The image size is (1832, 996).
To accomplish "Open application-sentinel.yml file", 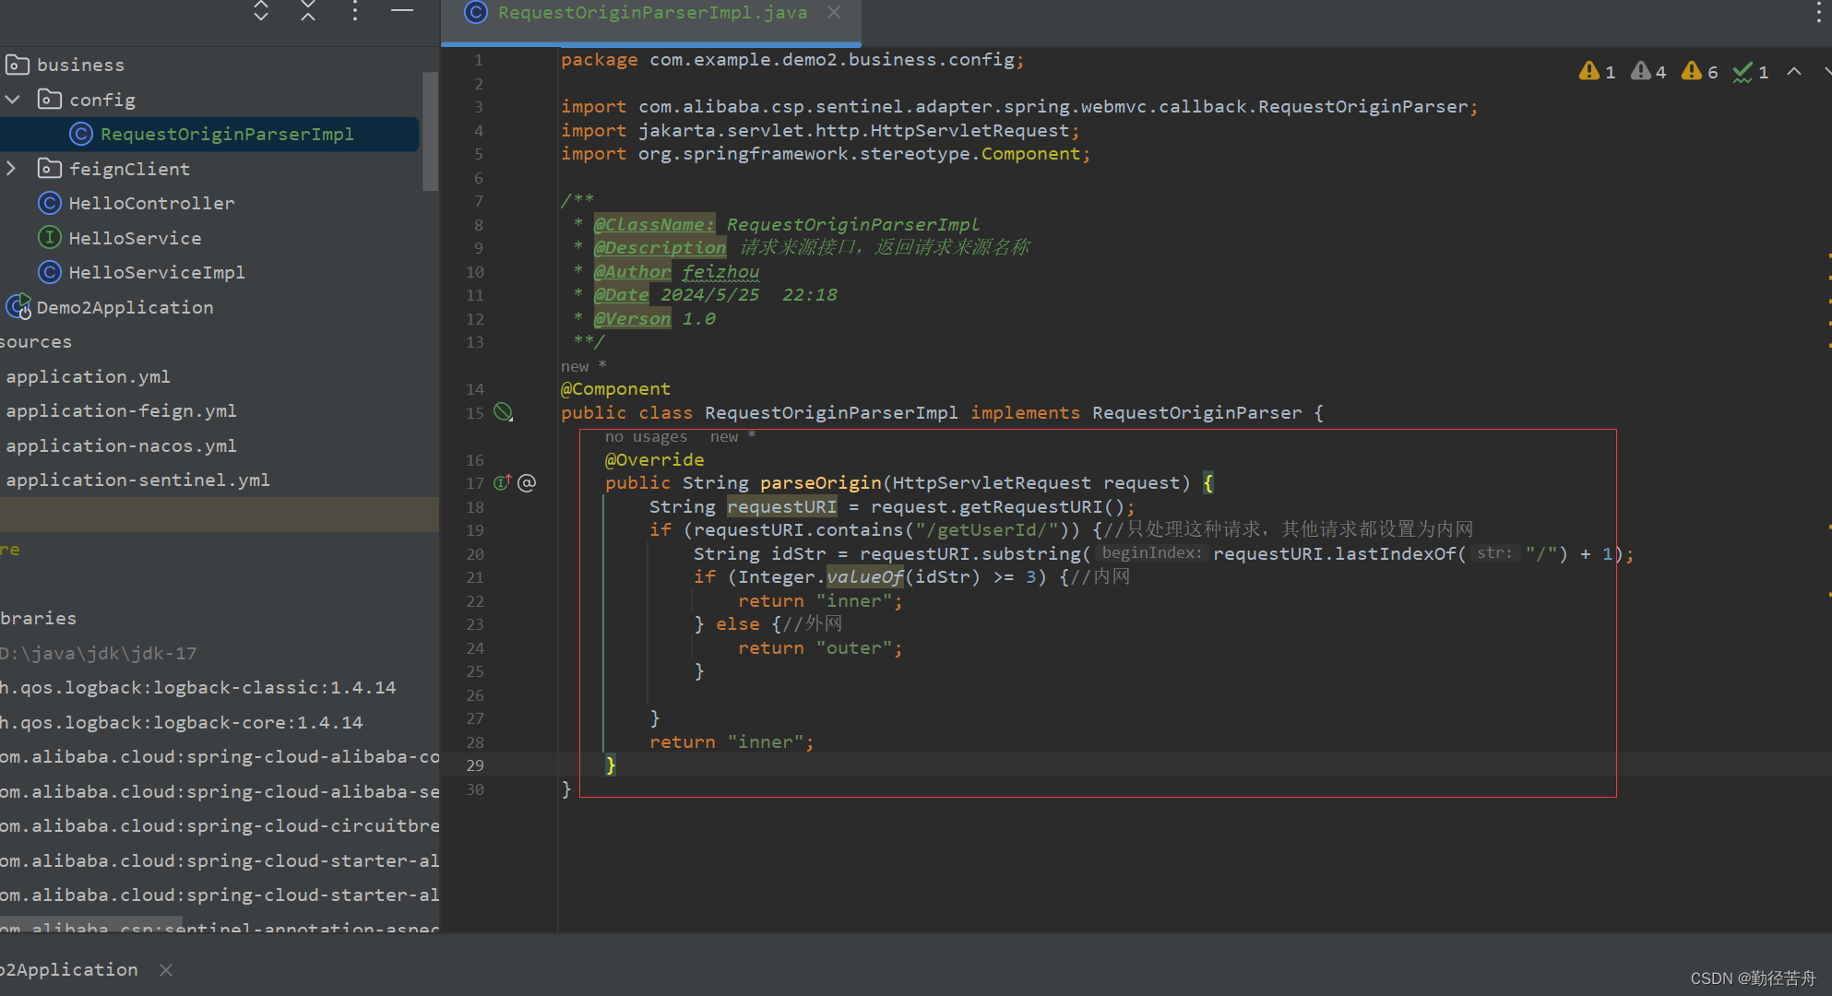I will pos(138,480).
